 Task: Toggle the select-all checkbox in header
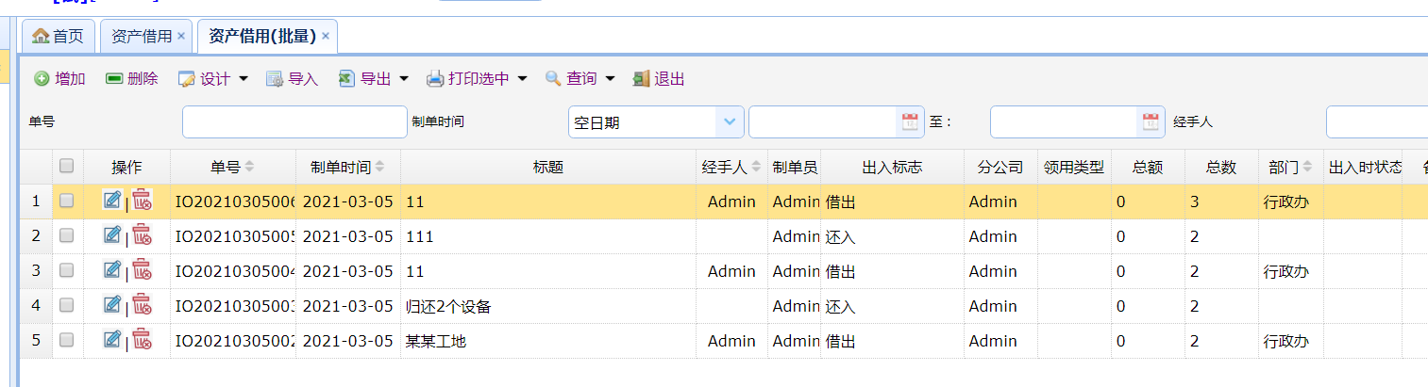coord(67,166)
